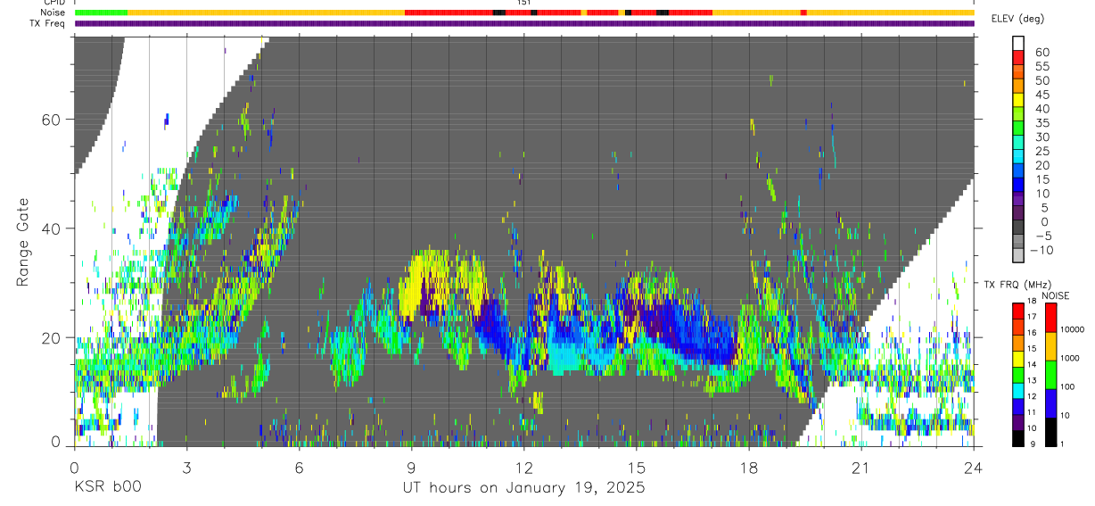Click the TX FRQ (MHz) legend title
This screenshot has height=506, width=1095.
(1015, 284)
